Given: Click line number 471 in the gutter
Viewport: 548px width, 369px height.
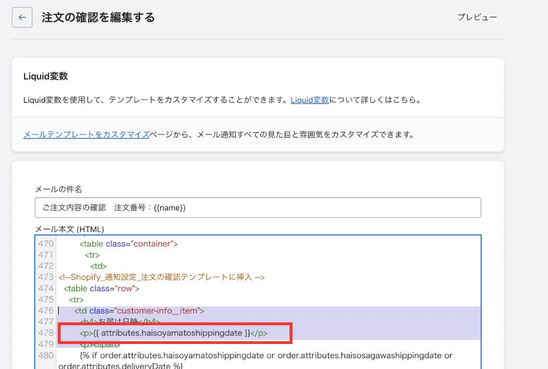Looking at the screenshot, I should point(46,255).
